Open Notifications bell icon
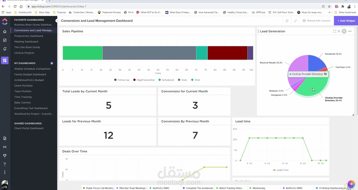358x190 pixels. click(5, 49)
